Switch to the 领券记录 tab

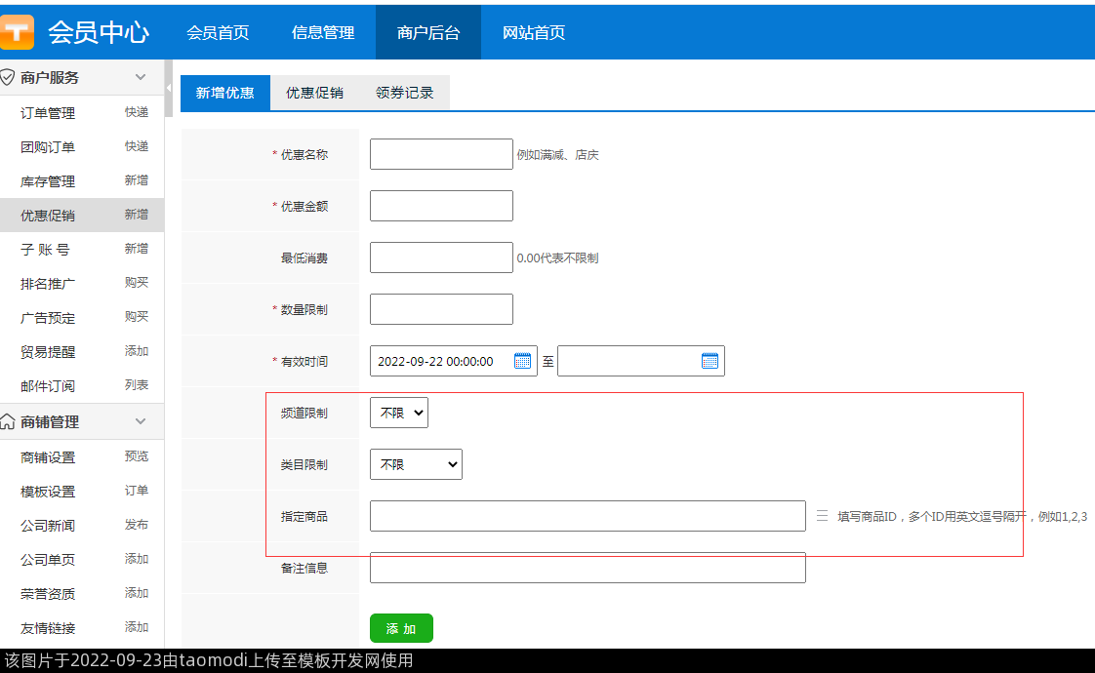point(404,93)
